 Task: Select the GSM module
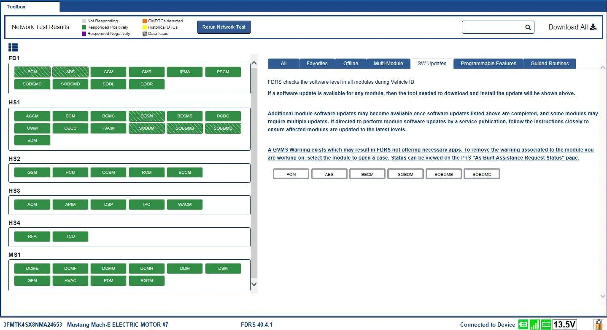(32, 173)
